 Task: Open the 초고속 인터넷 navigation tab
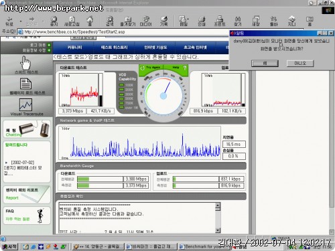195,48
